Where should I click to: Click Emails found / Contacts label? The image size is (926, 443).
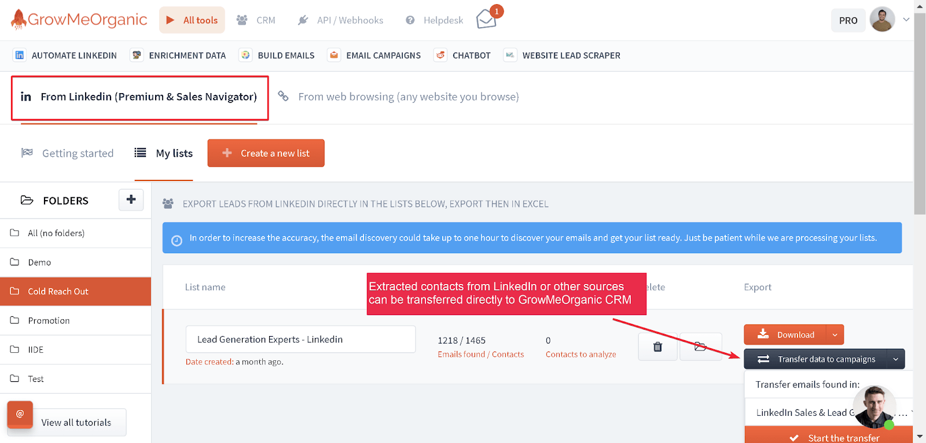point(480,355)
